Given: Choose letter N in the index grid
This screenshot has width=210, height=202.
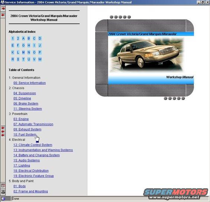Looking at the screenshot, I should (x=29, y=52).
